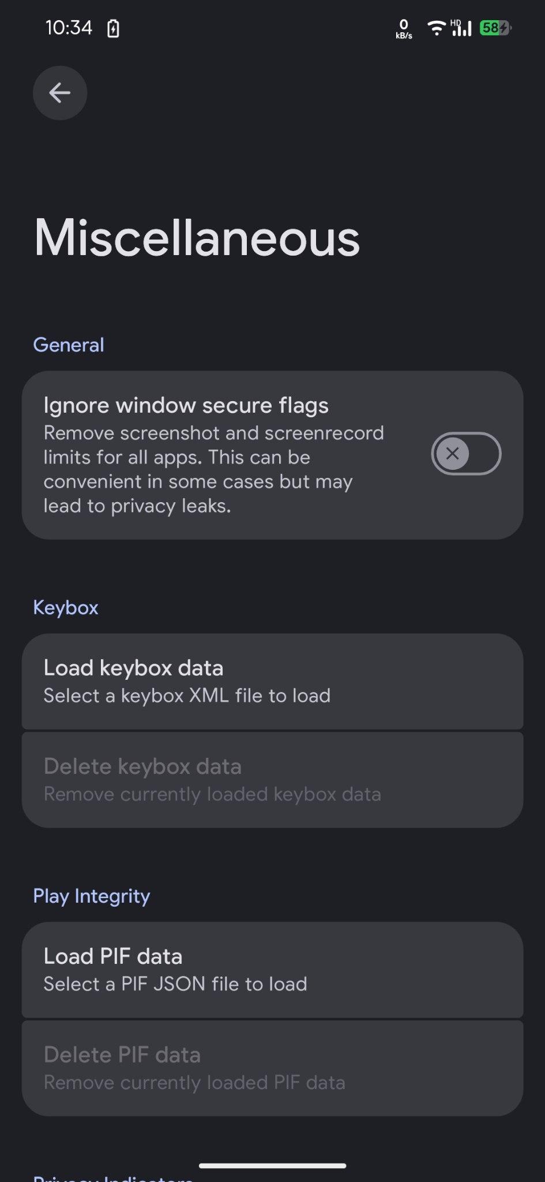Tap 'Select a keybox XML file' subtitle
Viewport: 545px width, 1182px height.
click(x=187, y=696)
